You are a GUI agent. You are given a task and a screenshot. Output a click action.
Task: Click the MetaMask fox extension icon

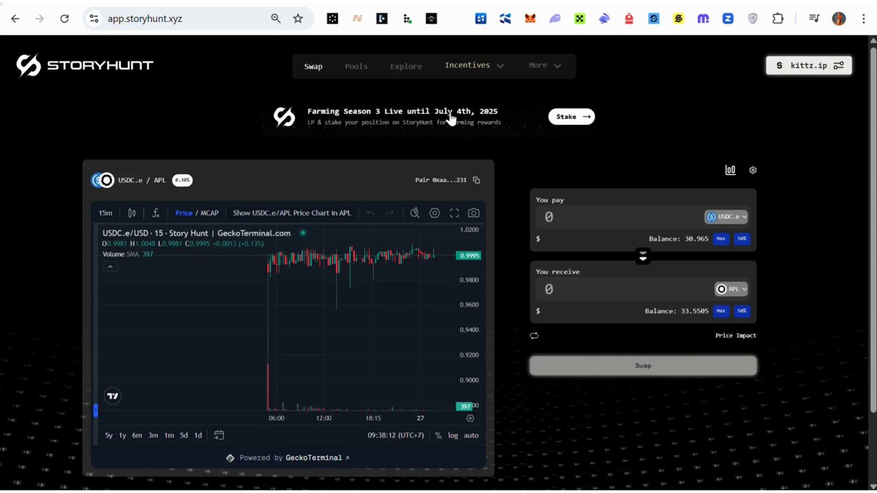pyautogui.click(x=531, y=19)
